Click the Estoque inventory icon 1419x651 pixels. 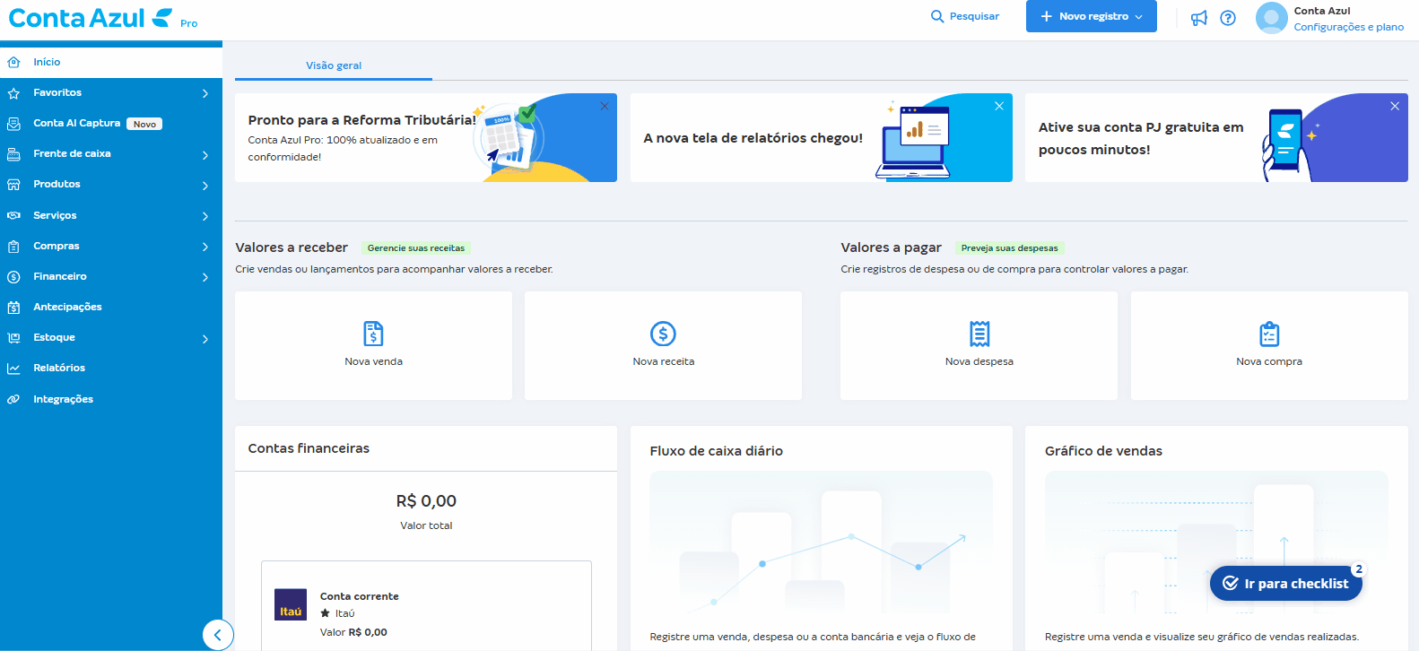[x=13, y=338]
